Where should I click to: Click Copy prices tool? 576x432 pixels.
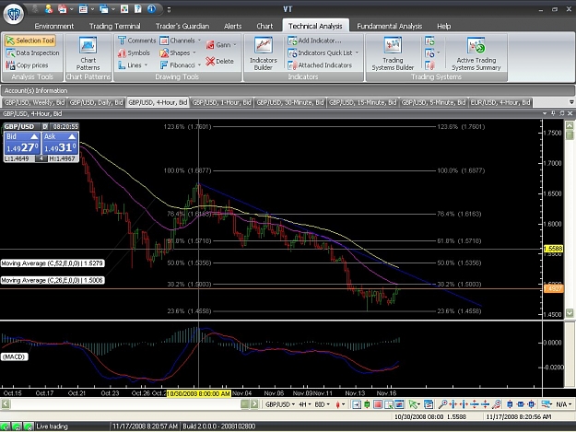click(x=27, y=65)
